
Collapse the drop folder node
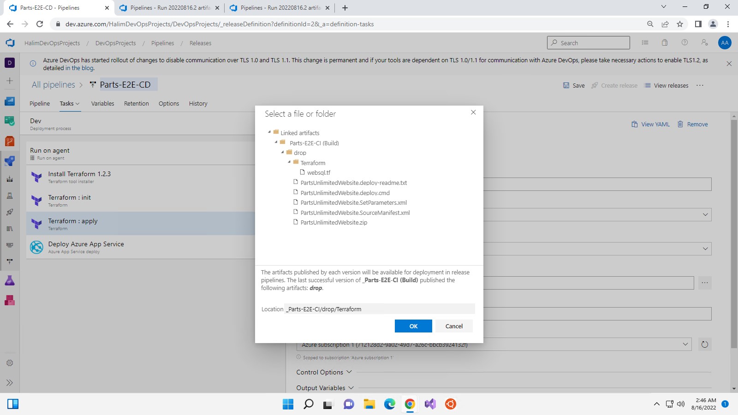(x=283, y=152)
